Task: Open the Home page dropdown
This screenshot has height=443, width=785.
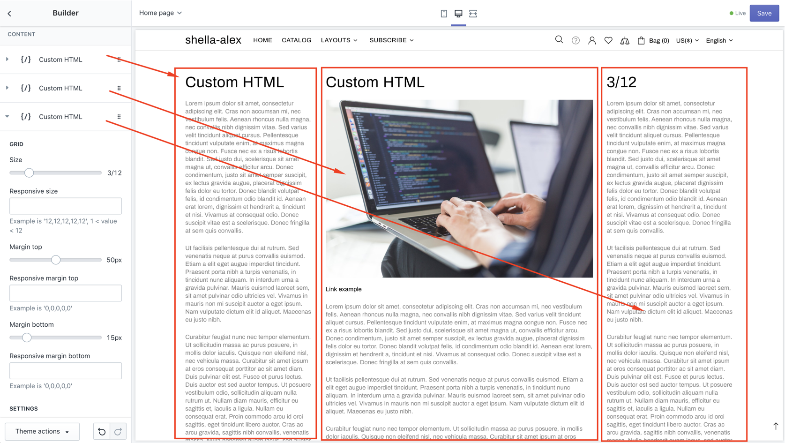Action: point(160,13)
